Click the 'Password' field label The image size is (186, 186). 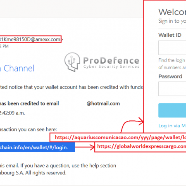(170, 76)
